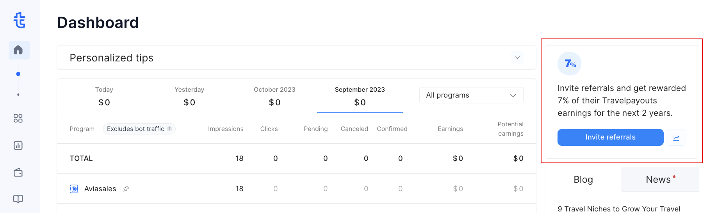The width and height of the screenshot is (709, 213).
Task: Switch to the News tab
Action: pyautogui.click(x=660, y=179)
